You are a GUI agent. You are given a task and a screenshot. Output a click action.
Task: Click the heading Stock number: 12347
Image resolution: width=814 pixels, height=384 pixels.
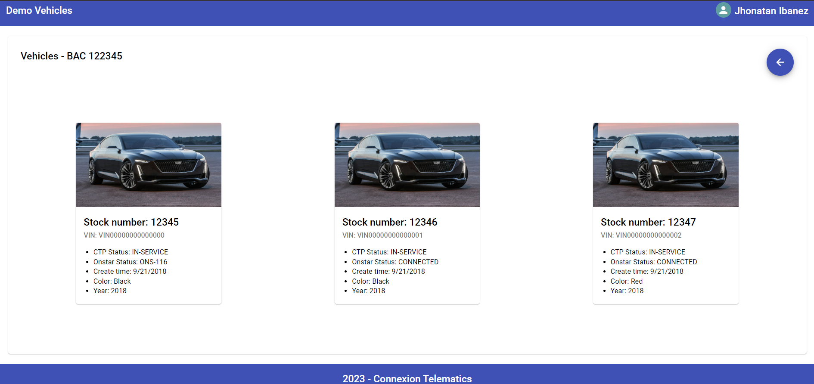click(648, 222)
